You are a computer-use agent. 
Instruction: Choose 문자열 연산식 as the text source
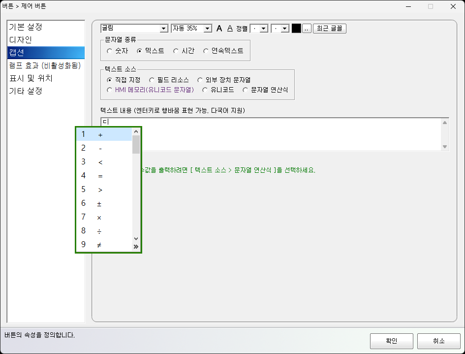point(245,90)
